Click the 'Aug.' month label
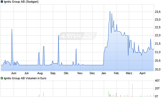 point(40,73)
